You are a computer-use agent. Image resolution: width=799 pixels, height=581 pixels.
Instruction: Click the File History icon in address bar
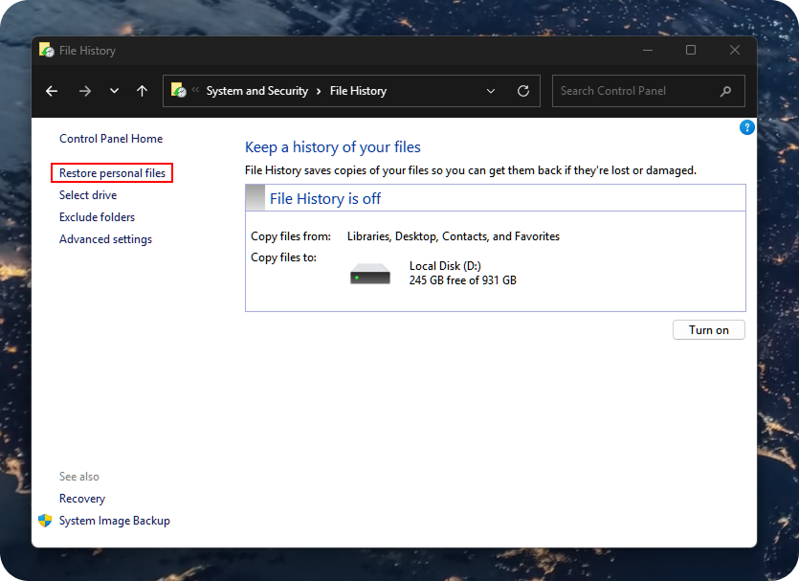coord(178,90)
